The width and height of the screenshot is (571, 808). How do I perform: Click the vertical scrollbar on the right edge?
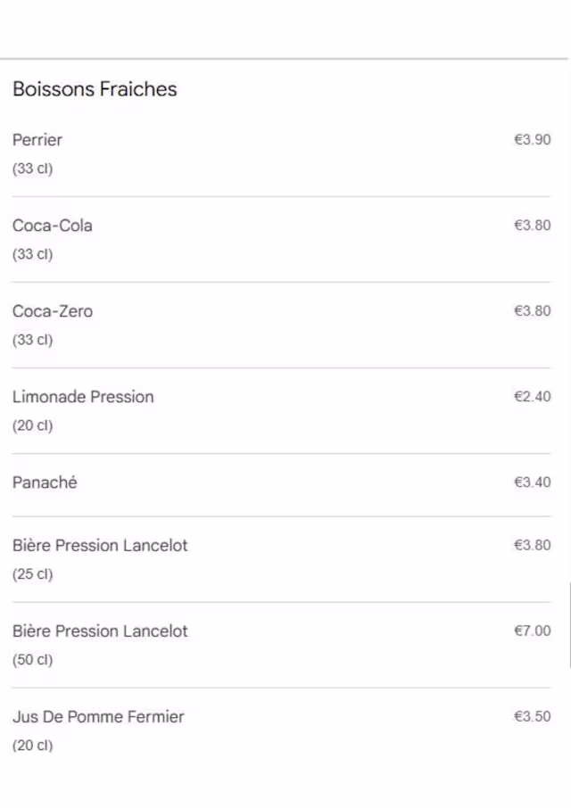(568, 624)
